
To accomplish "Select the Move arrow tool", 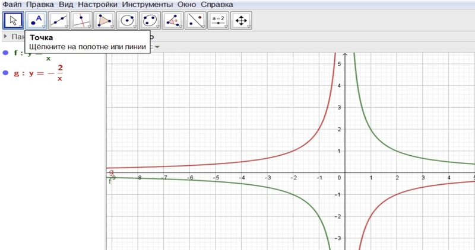I will click(x=13, y=21).
